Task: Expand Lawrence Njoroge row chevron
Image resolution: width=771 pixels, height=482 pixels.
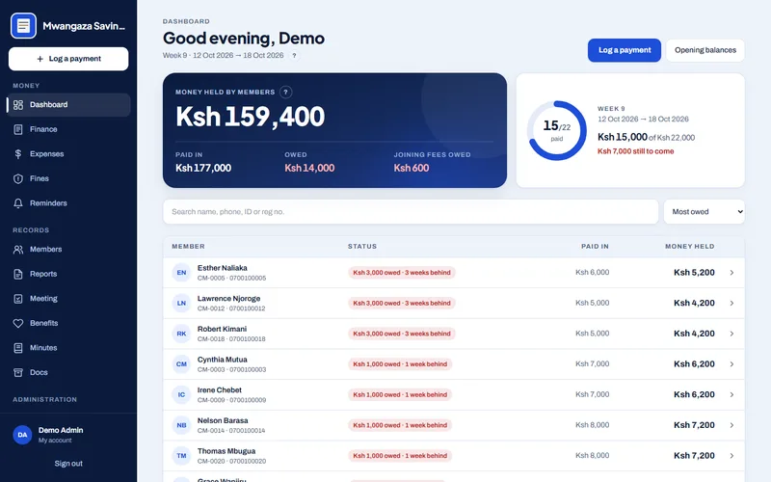Action: click(x=731, y=303)
